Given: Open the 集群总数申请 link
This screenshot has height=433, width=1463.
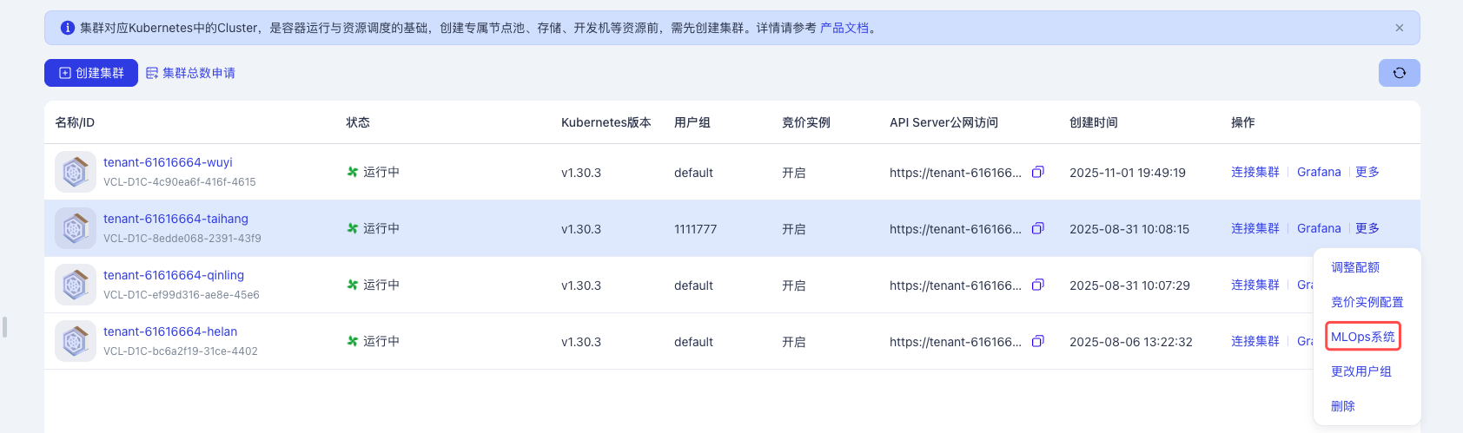Looking at the screenshot, I should point(190,73).
